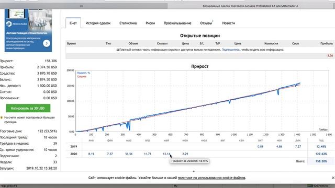Viewport: 335px width, 188px height.
Task: Click 2019 November growth value 4.86
Action: tap(279, 147)
